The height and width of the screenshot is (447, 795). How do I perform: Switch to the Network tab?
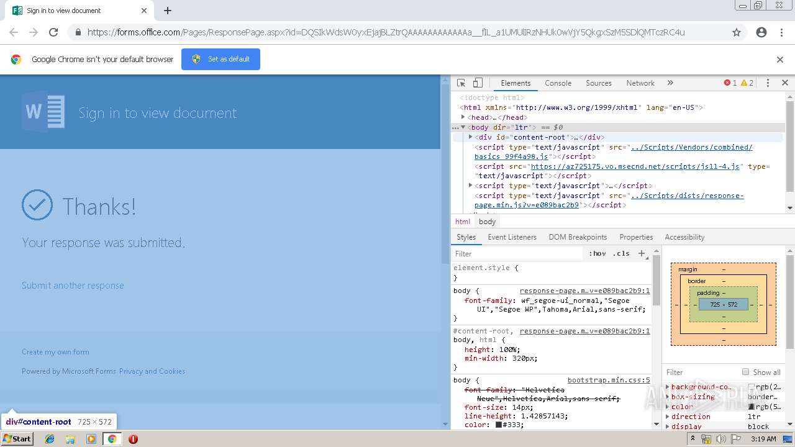tap(640, 83)
